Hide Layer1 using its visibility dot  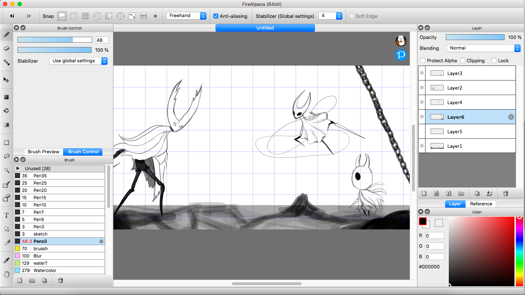(x=422, y=146)
